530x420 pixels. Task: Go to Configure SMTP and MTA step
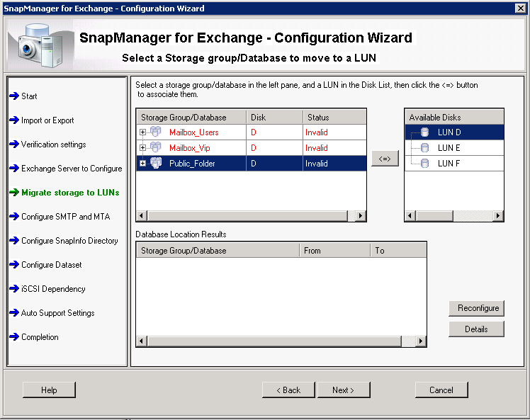coord(65,217)
